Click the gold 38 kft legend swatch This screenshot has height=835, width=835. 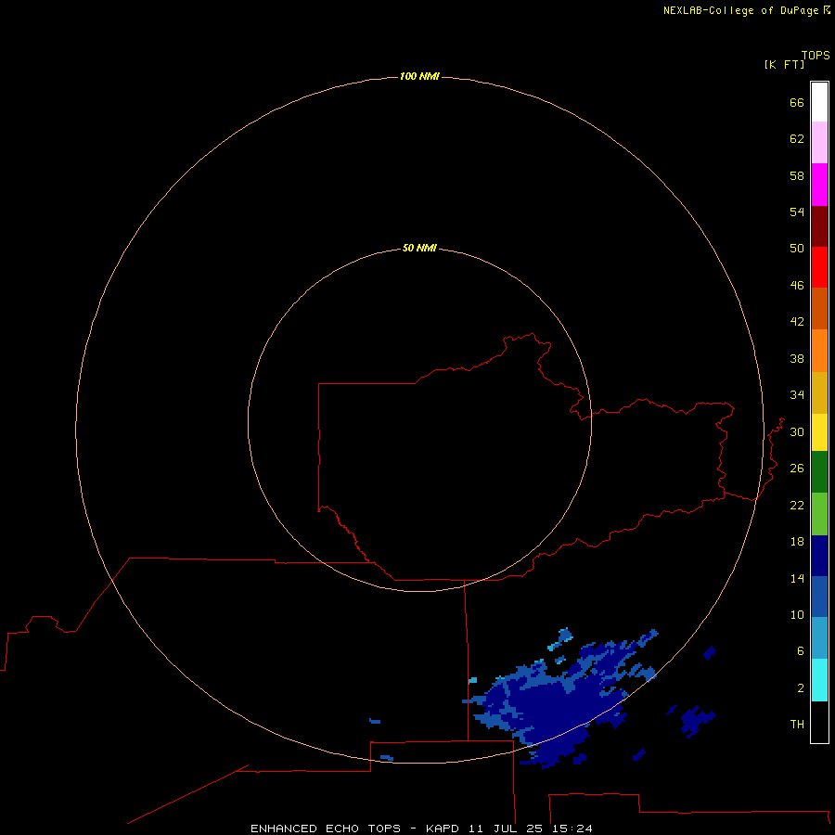pyautogui.click(x=819, y=392)
